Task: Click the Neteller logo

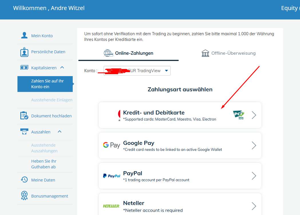Action: pos(111,206)
